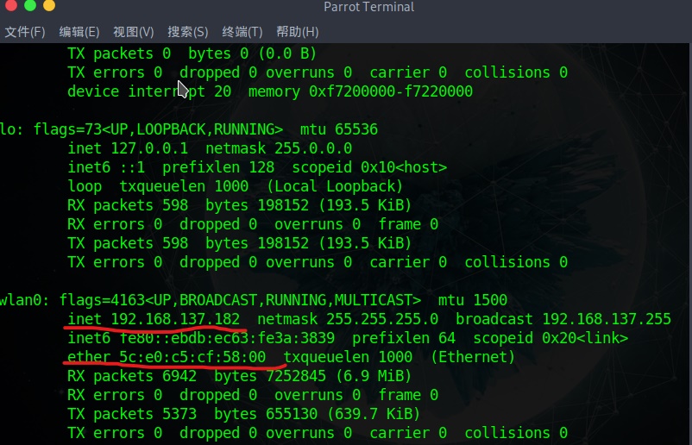Click the (Local Loopback) text

pyautogui.click(x=335, y=186)
